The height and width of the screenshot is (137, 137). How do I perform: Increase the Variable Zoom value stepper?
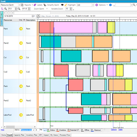coord(71,8)
